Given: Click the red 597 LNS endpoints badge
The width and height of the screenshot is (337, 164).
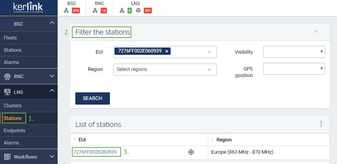Looking at the screenshot, I should pyautogui.click(x=148, y=10).
